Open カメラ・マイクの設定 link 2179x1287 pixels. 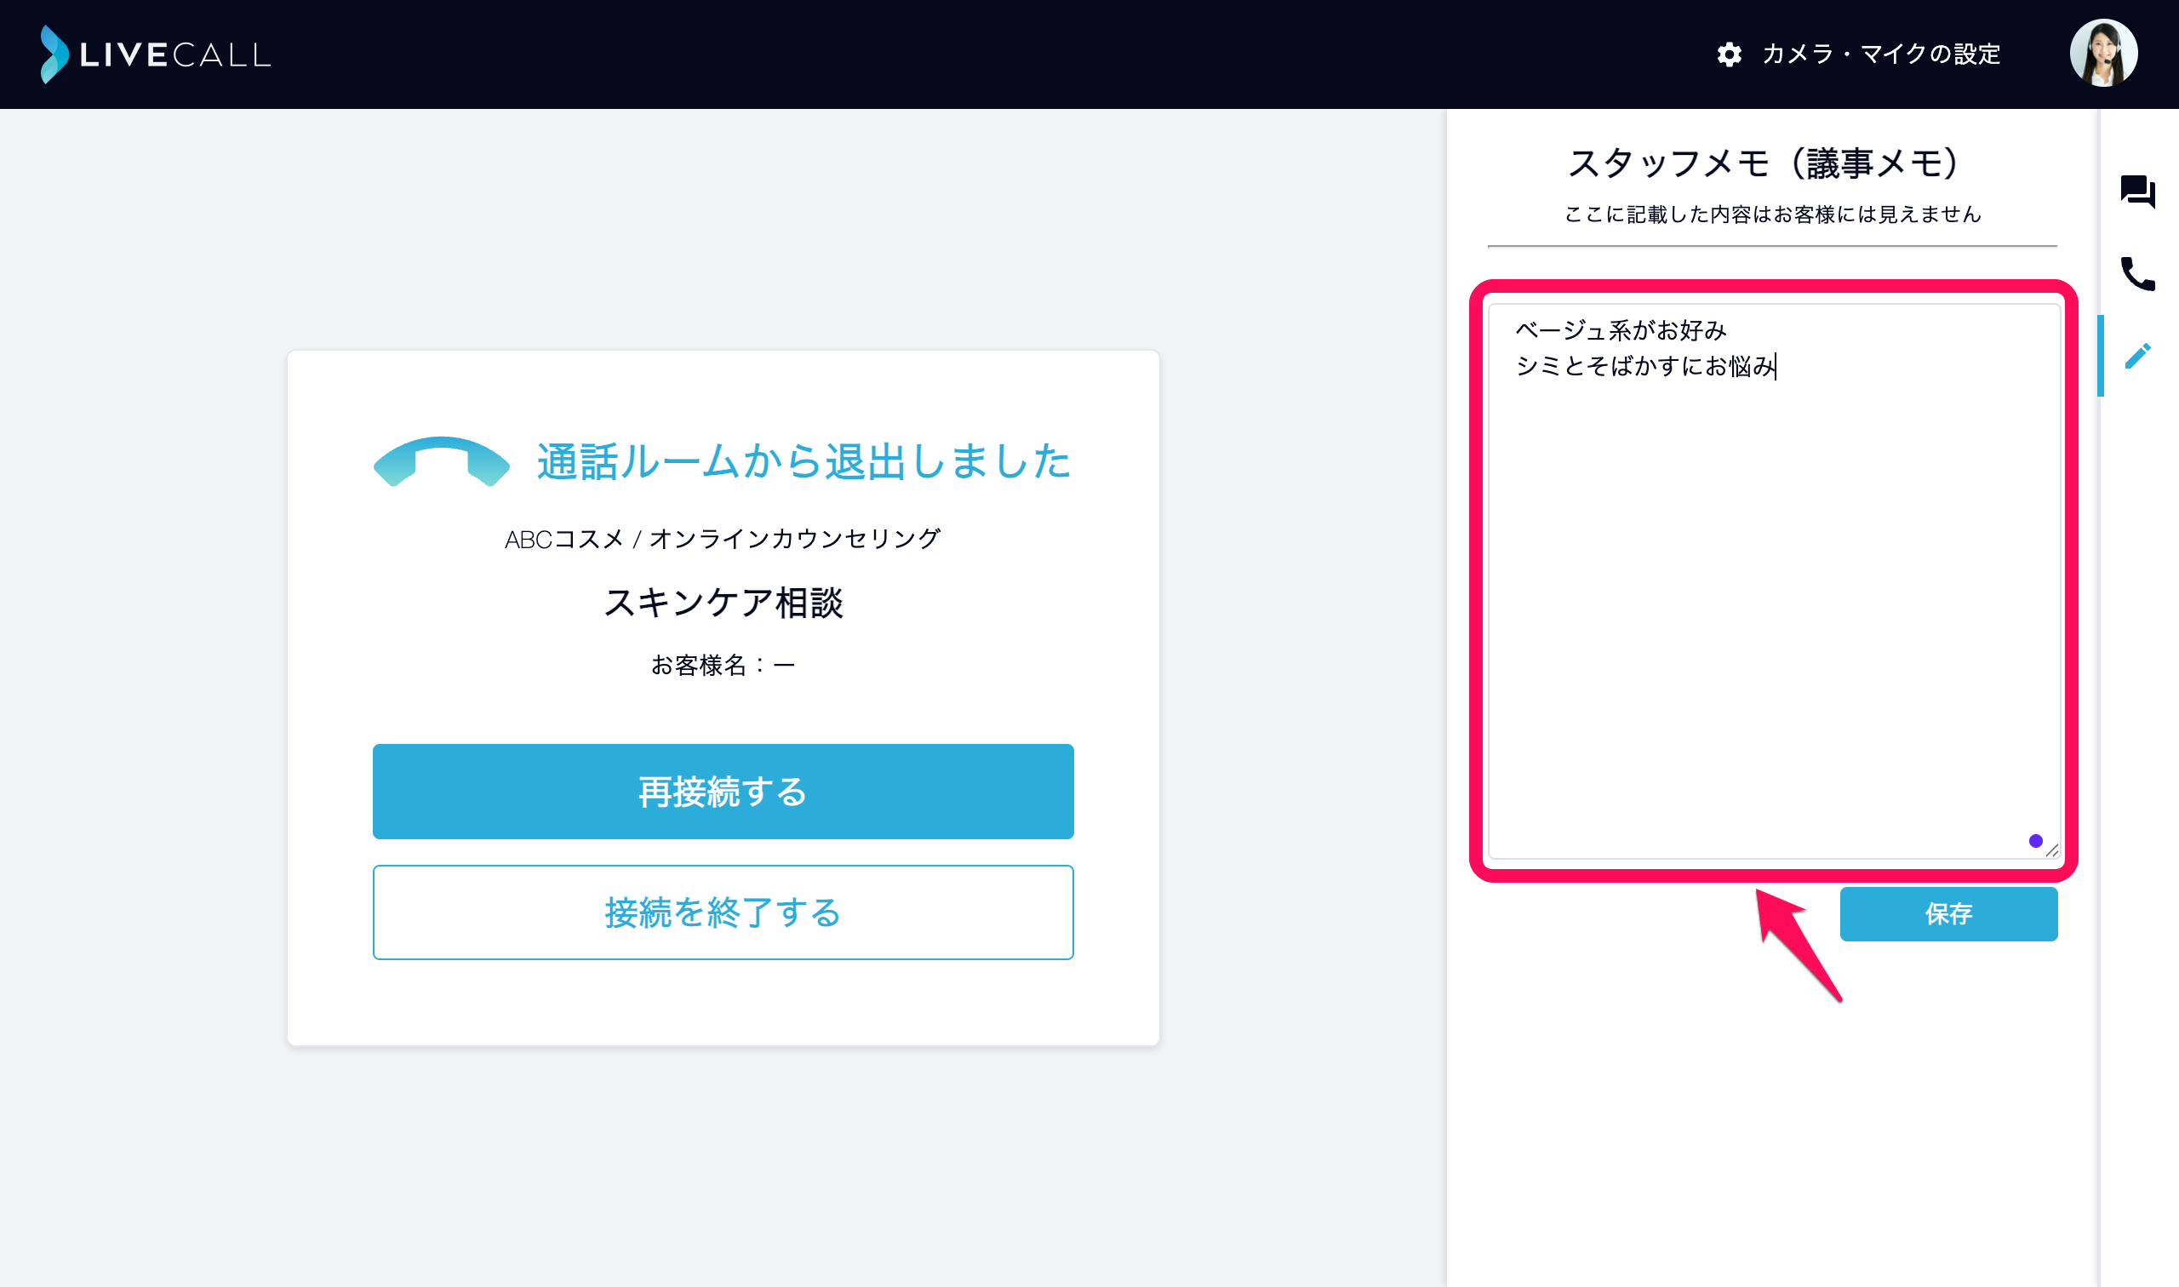coord(1881,54)
